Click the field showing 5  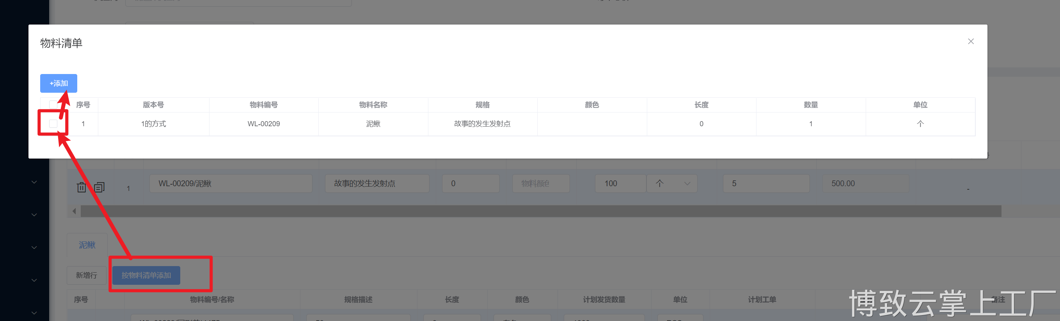click(766, 183)
